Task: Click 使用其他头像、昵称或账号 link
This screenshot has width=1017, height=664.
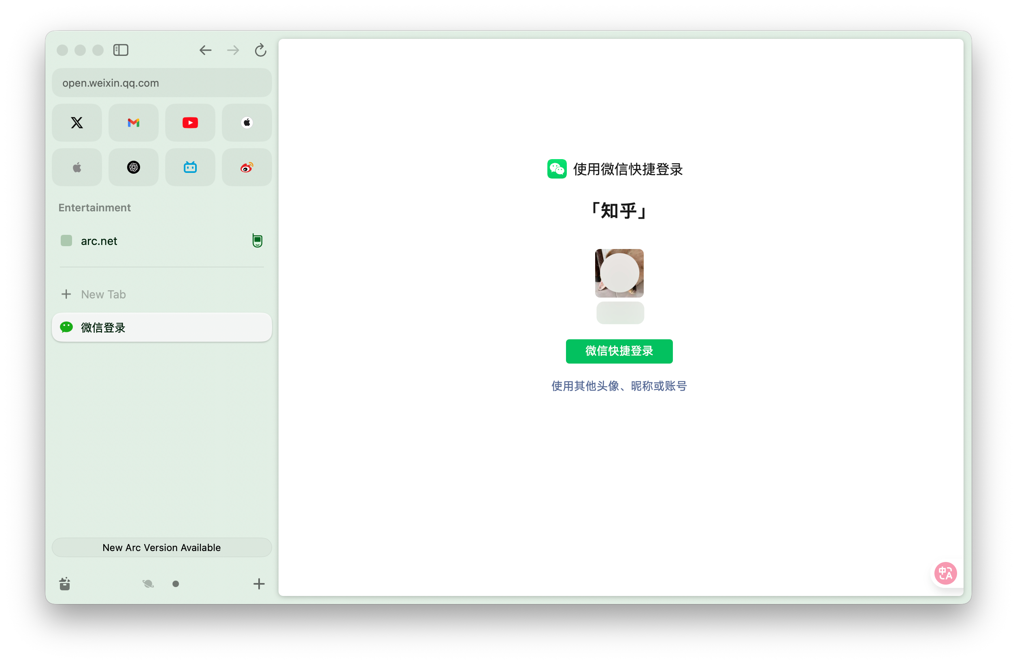Action: (x=619, y=386)
